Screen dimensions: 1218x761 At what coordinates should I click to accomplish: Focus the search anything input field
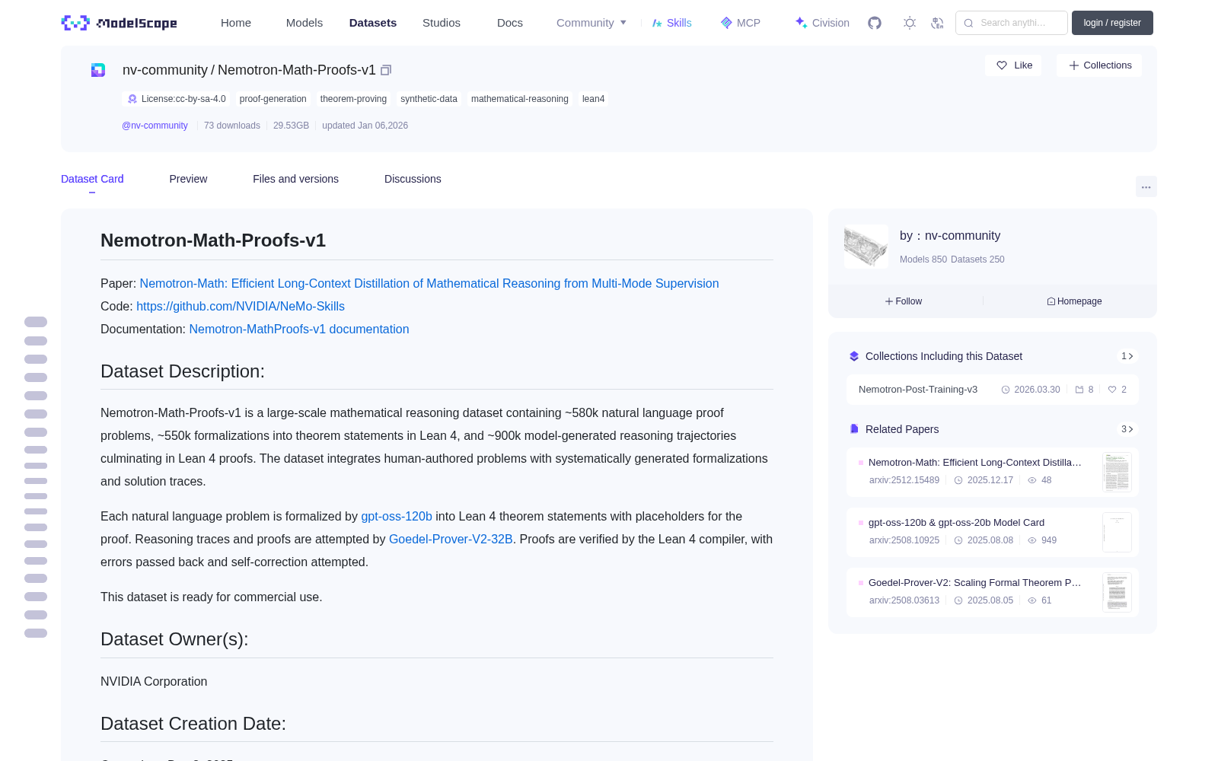click(1012, 23)
